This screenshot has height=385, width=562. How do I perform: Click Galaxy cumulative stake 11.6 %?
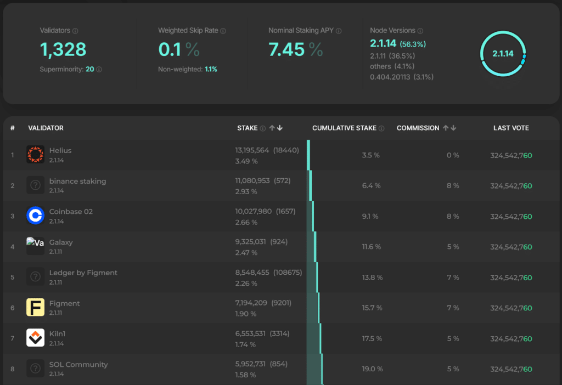click(372, 247)
